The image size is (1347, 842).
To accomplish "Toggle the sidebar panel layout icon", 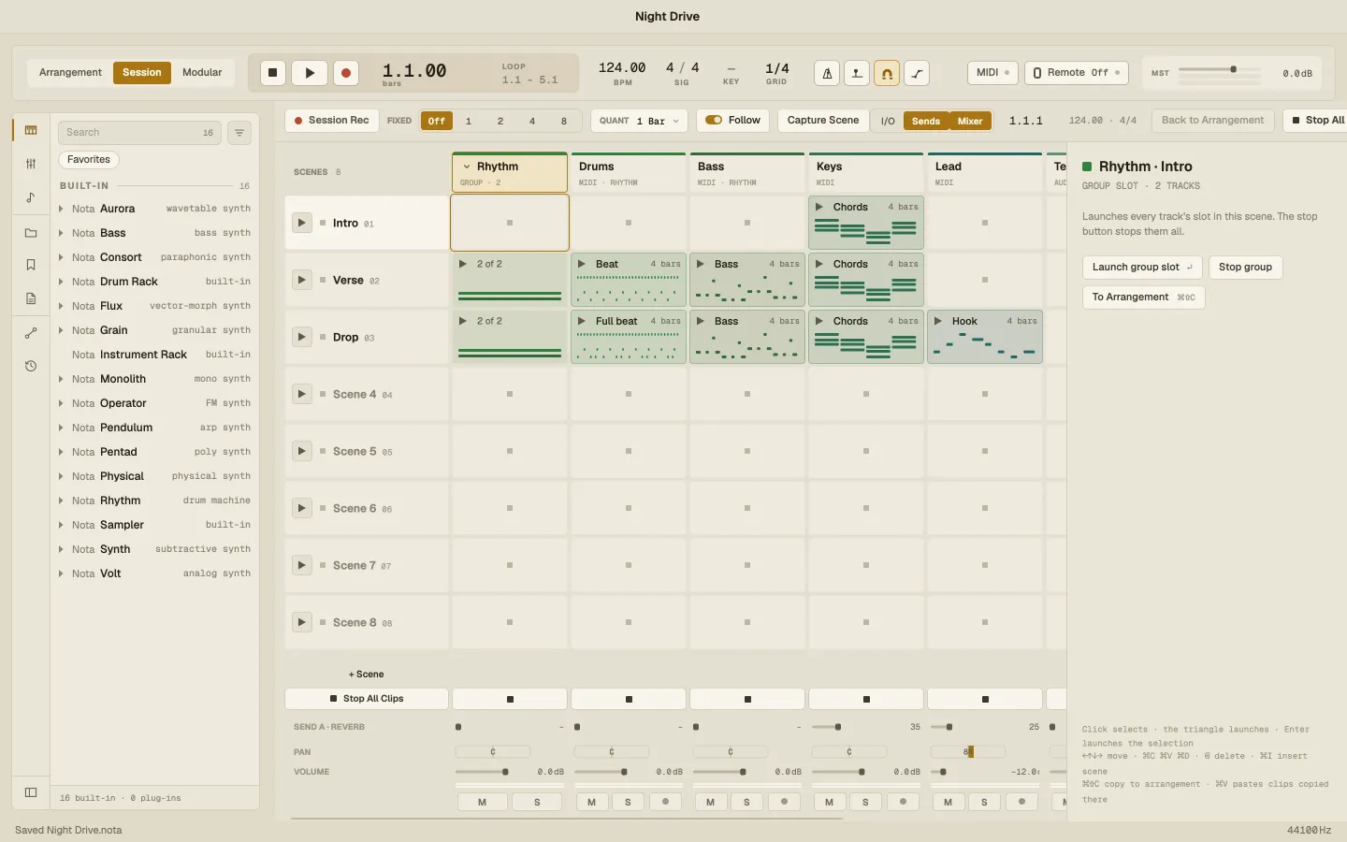I will tap(31, 792).
